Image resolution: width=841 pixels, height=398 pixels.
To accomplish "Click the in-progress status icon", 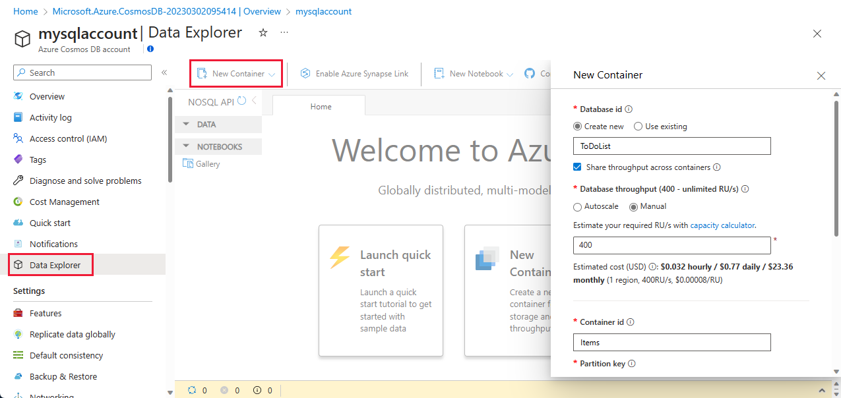I will coord(192,390).
